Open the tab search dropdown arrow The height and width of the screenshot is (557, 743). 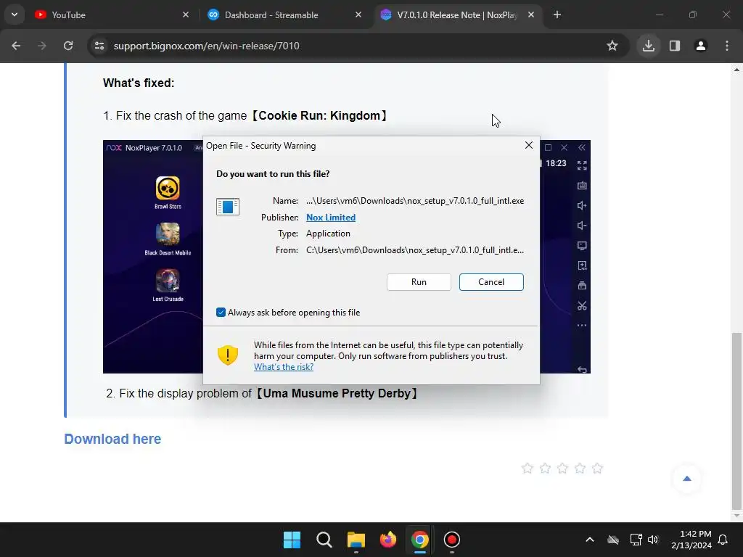(x=15, y=15)
